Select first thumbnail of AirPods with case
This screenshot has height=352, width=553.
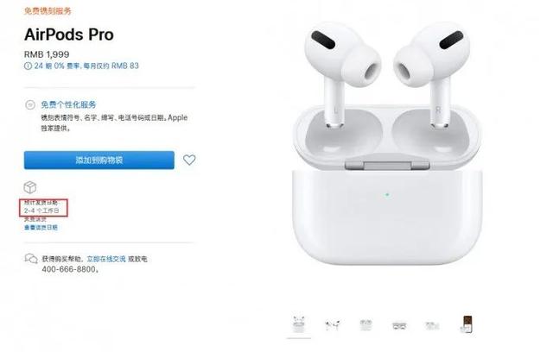click(299, 324)
